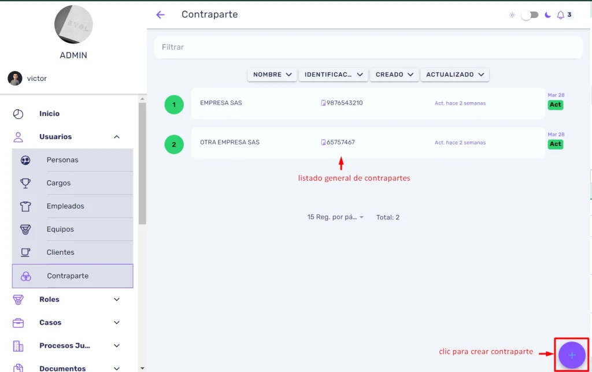Viewport: 592px width, 372px height.
Task: Open Personas in the sidebar
Action: (x=72, y=160)
